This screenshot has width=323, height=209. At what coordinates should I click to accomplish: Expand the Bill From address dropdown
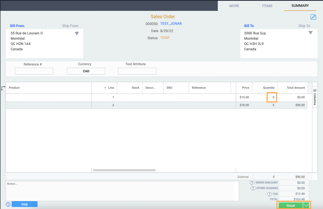click(x=77, y=33)
